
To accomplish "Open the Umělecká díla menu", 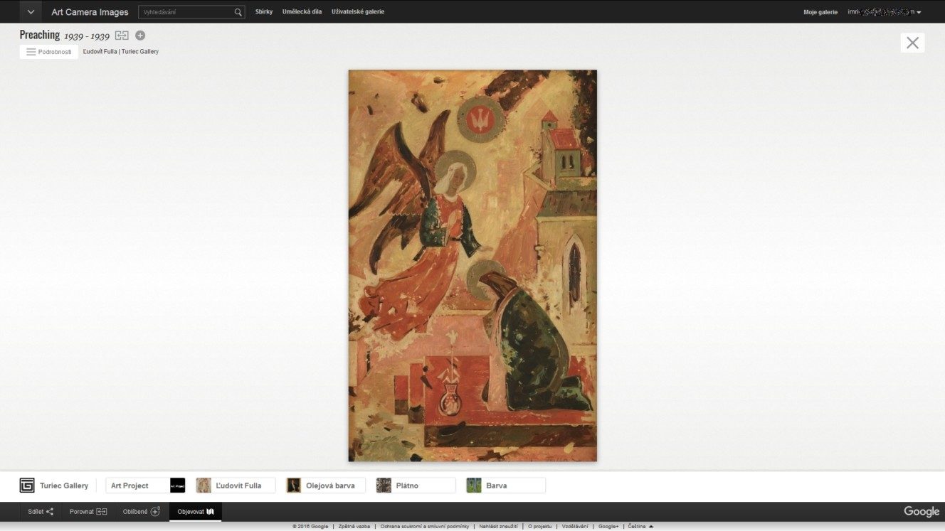I will pos(302,12).
